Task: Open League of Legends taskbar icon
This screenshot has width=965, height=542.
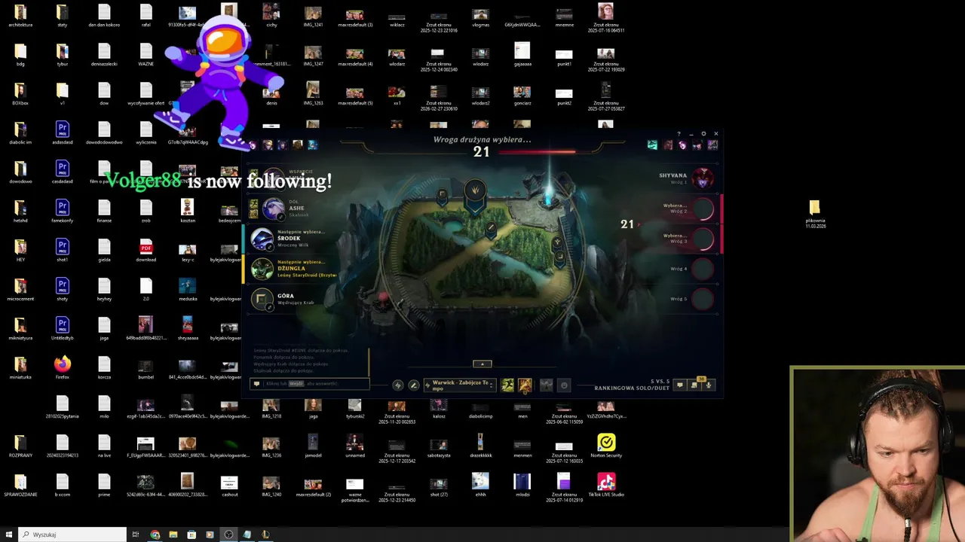Action: 265,534
